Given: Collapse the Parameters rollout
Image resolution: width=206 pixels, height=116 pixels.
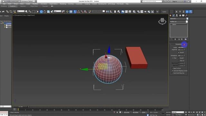Looking at the screenshot, I should pos(178,44).
